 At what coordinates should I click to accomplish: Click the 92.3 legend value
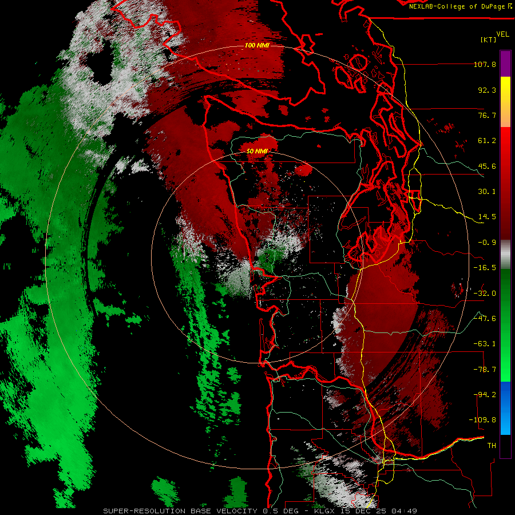[x=487, y=90]
